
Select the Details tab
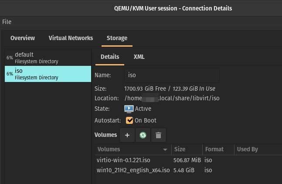tap(110, 57)
